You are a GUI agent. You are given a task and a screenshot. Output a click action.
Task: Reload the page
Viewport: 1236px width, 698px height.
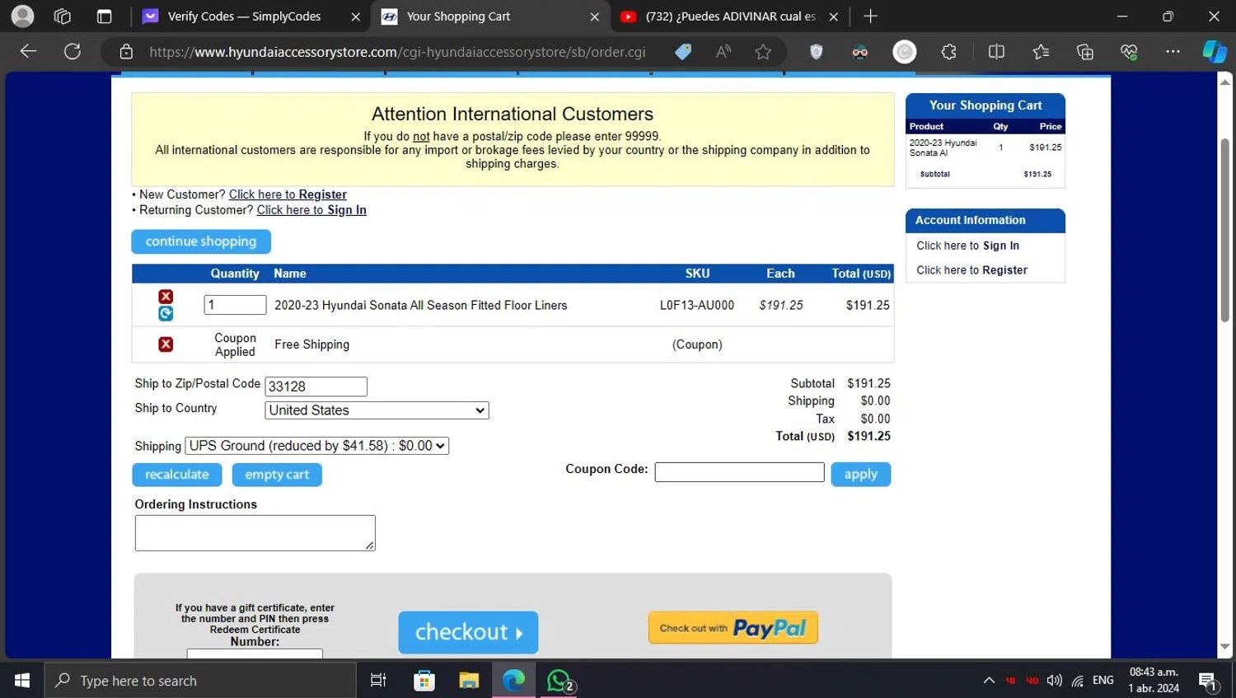coord(73,52)
